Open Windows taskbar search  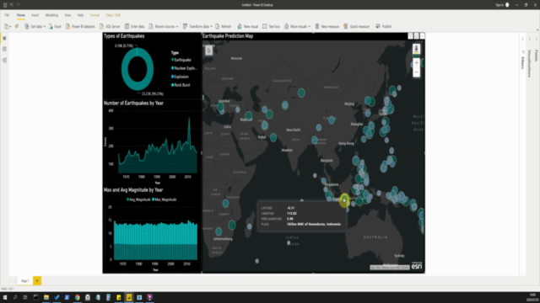click(15, 297)
